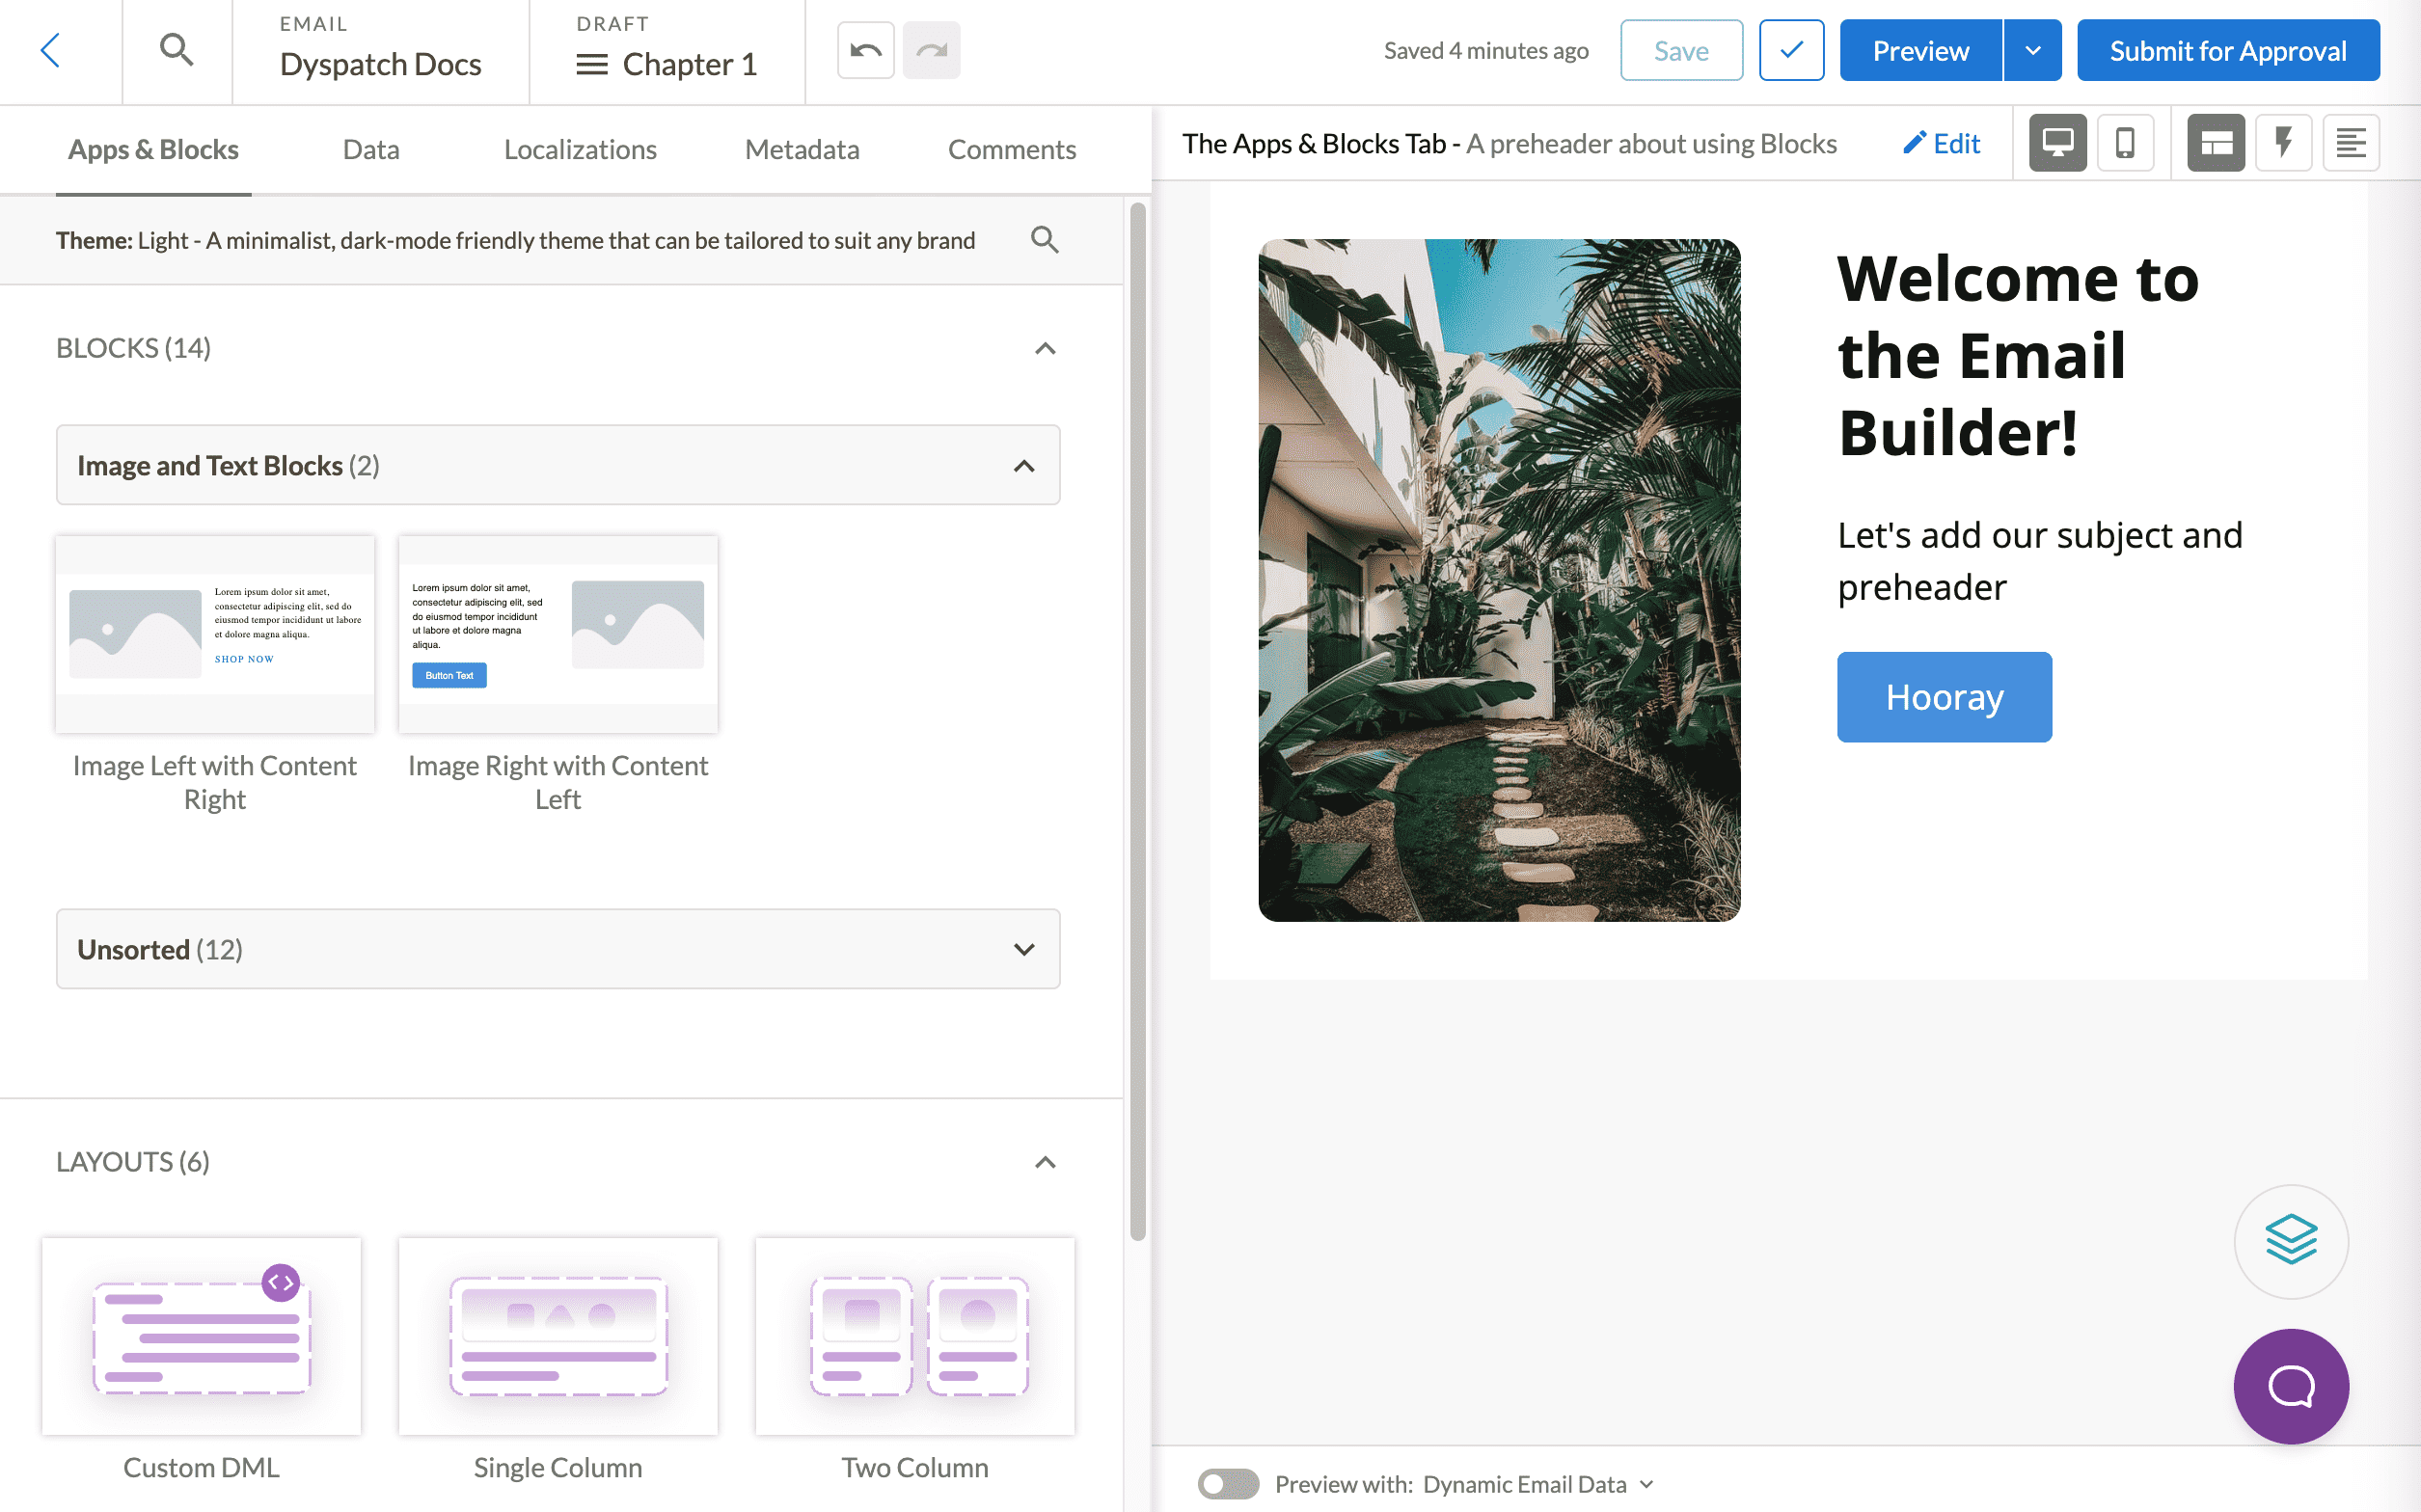Screen dimensions: 2421x1512
Task: Open the Localizations tab
Action: pos(580,149)
